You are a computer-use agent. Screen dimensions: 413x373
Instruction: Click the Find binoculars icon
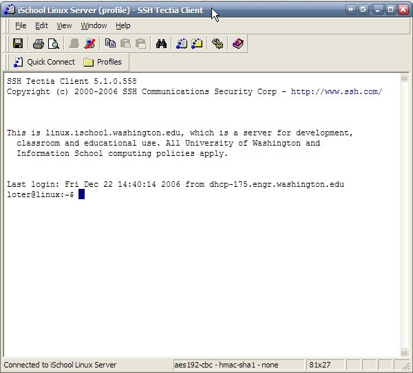(161, 44)
